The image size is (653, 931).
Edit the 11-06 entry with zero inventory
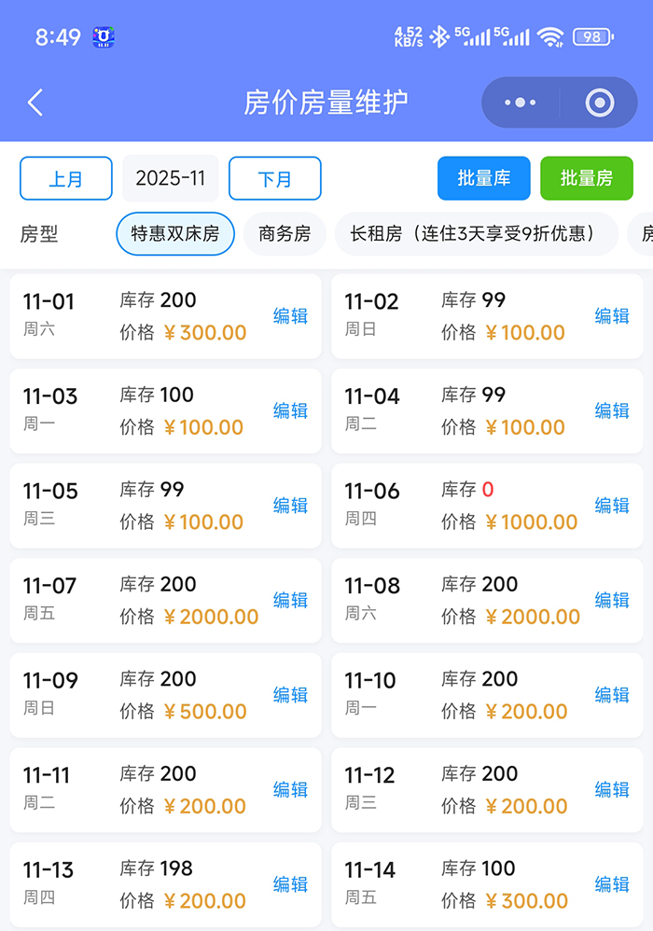click(x=611, y=506)
